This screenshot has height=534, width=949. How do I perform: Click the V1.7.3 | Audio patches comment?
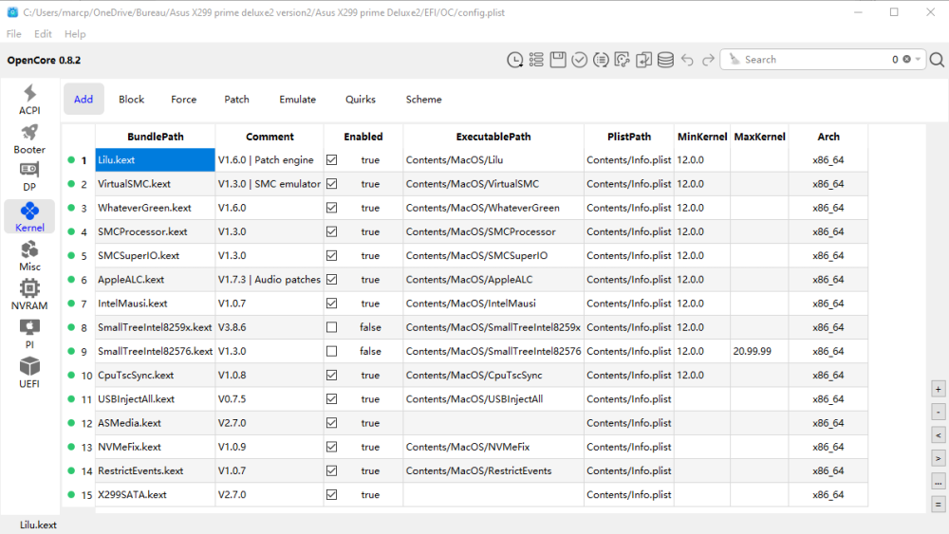270,280
